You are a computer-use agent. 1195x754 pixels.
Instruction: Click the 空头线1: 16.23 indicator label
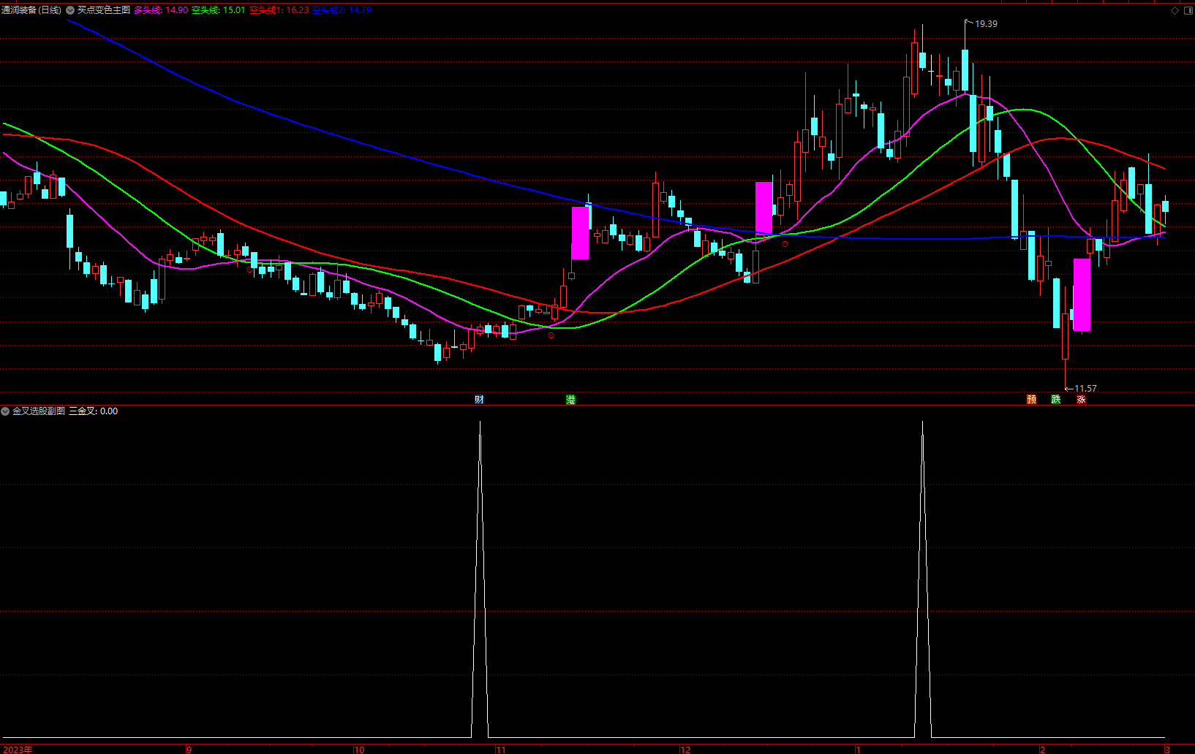point(279,10)
